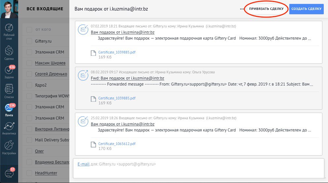Click От кого column header
The image size is (328, 183).
click(x=43, y=29)
